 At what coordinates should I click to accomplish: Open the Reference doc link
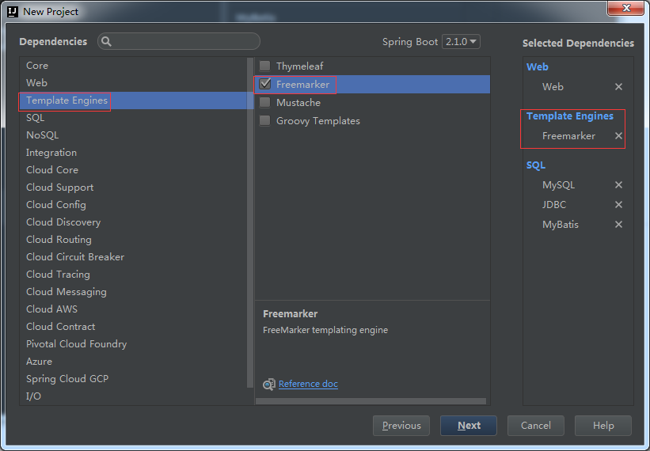coord(308,384)
